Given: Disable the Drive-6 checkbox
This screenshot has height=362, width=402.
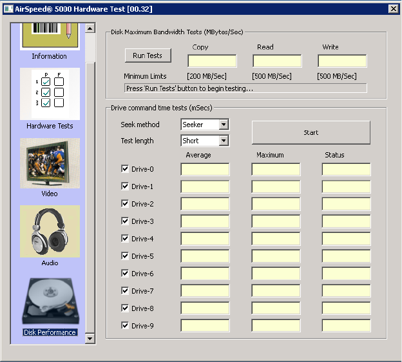Looking at the screenshot, I should coord(125,274).
